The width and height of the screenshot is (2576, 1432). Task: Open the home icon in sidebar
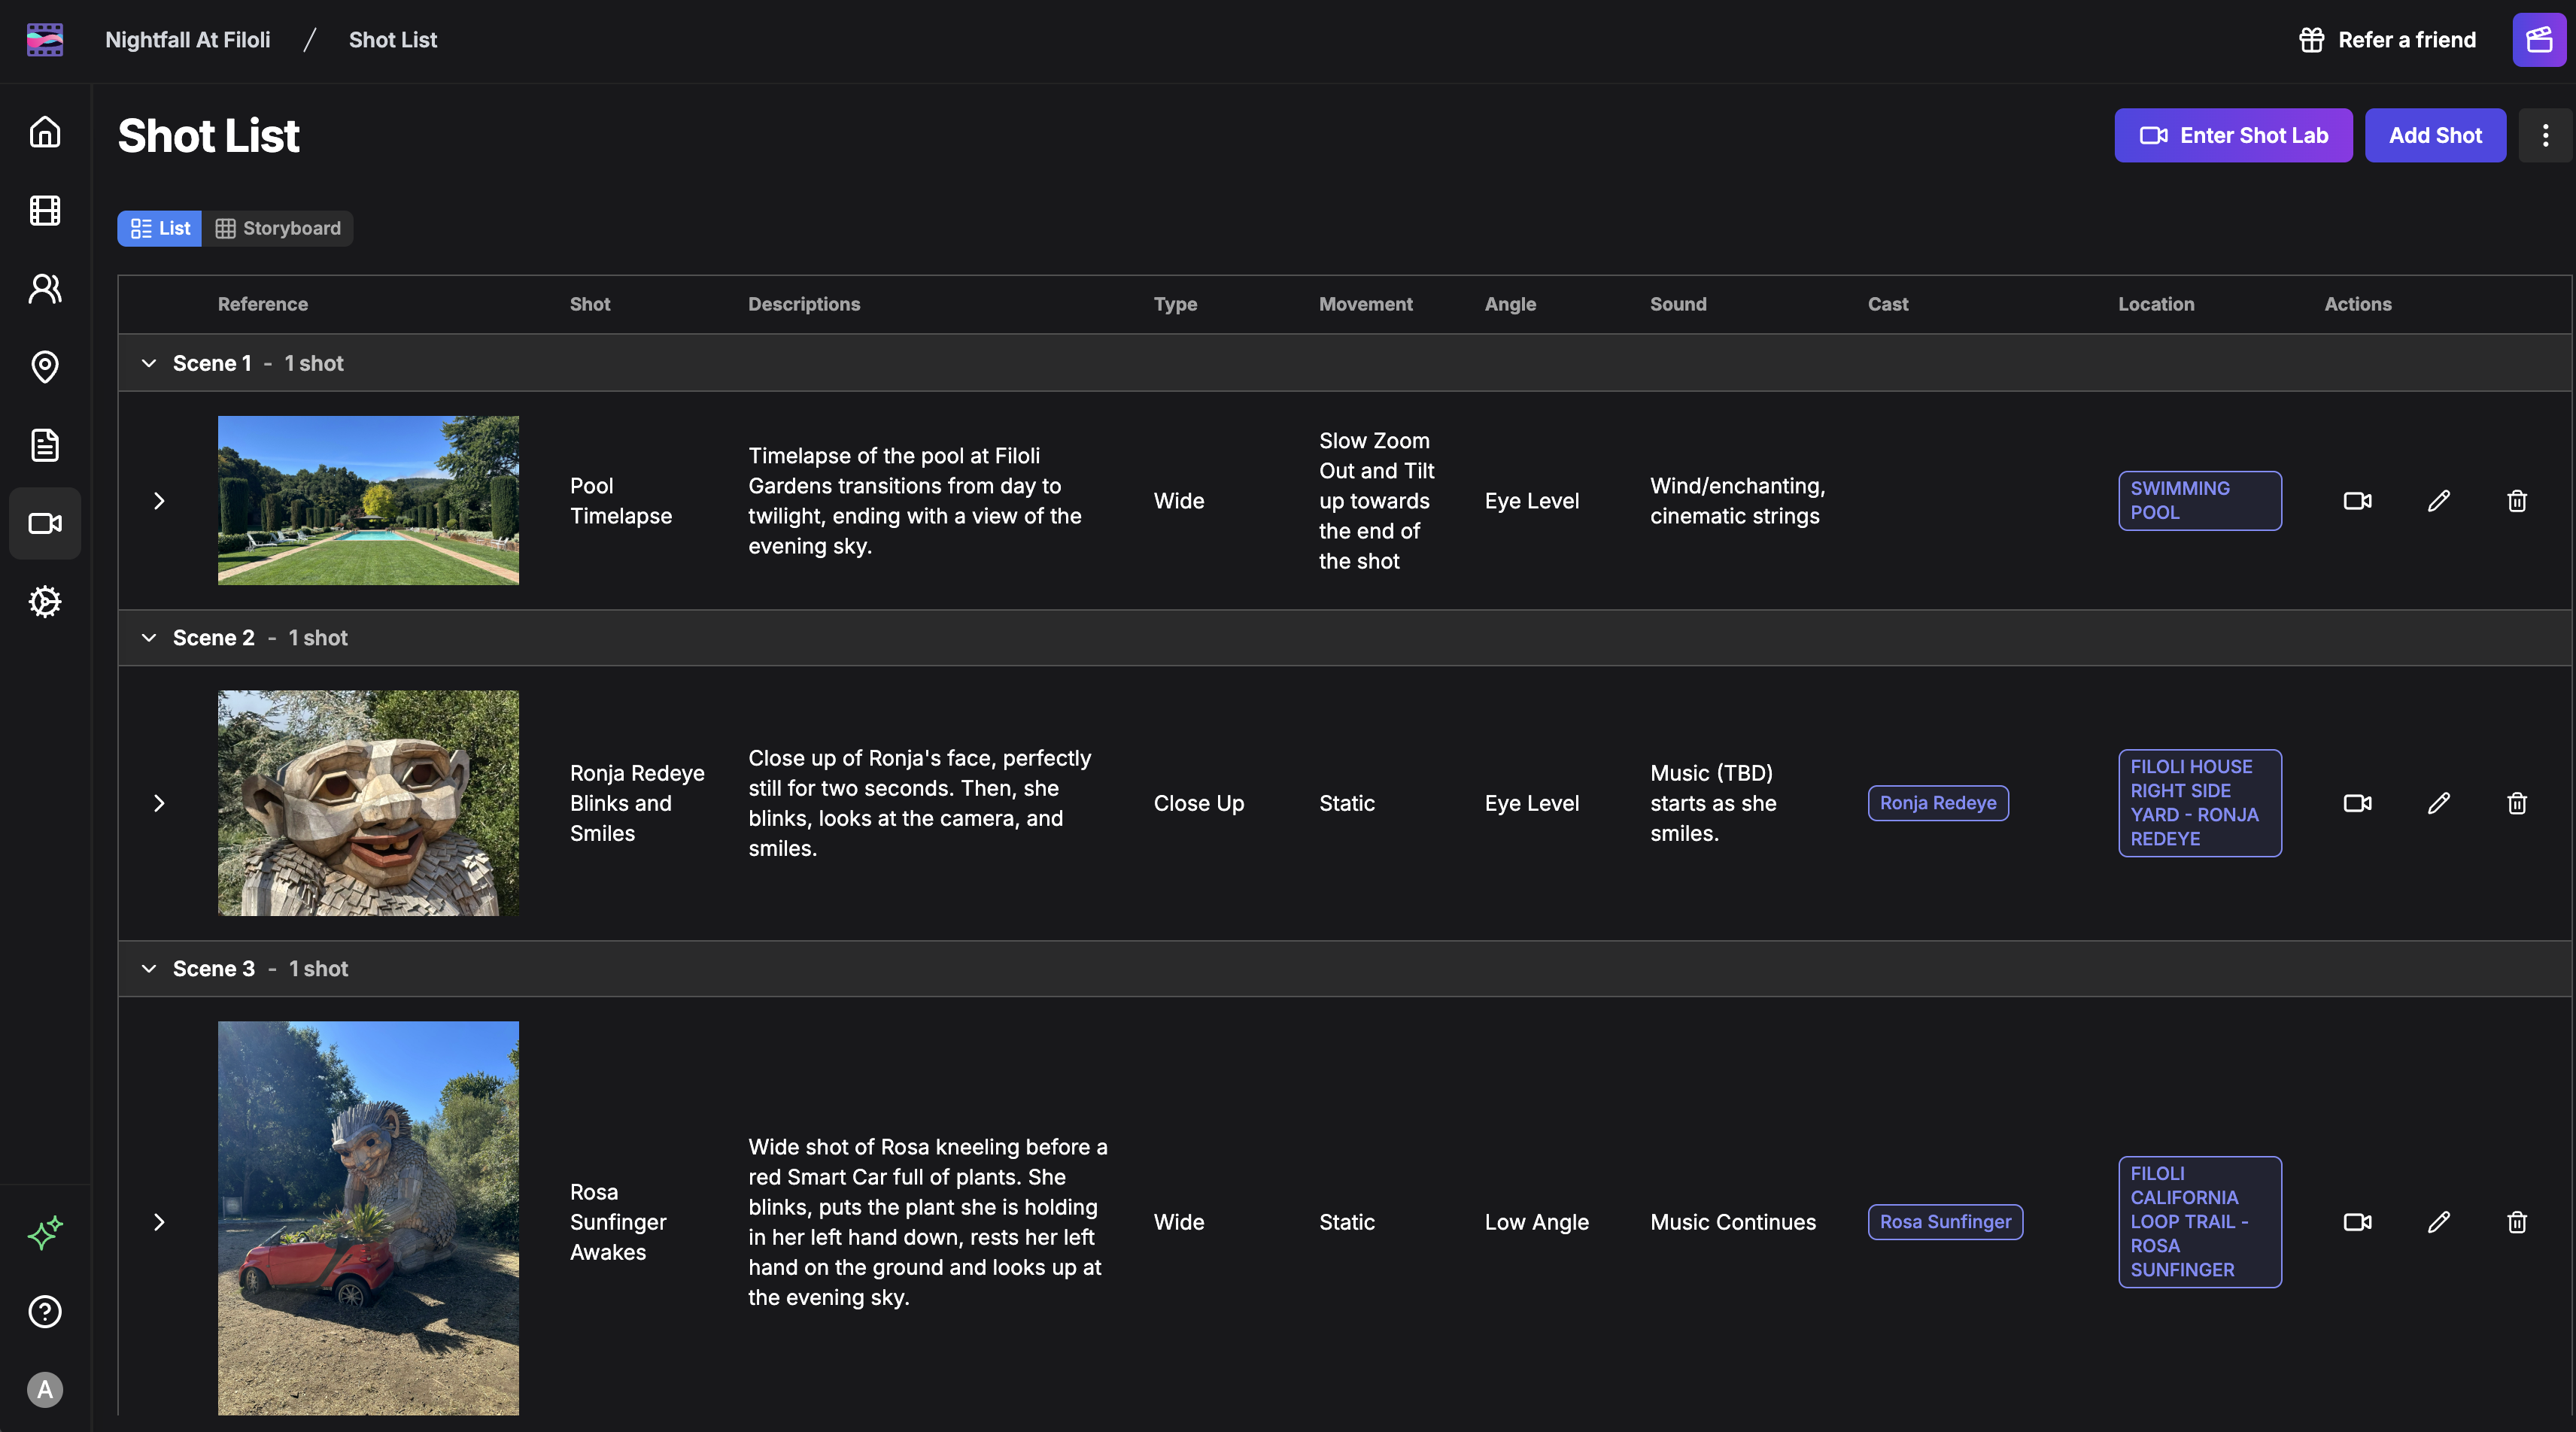coord(45,133)
